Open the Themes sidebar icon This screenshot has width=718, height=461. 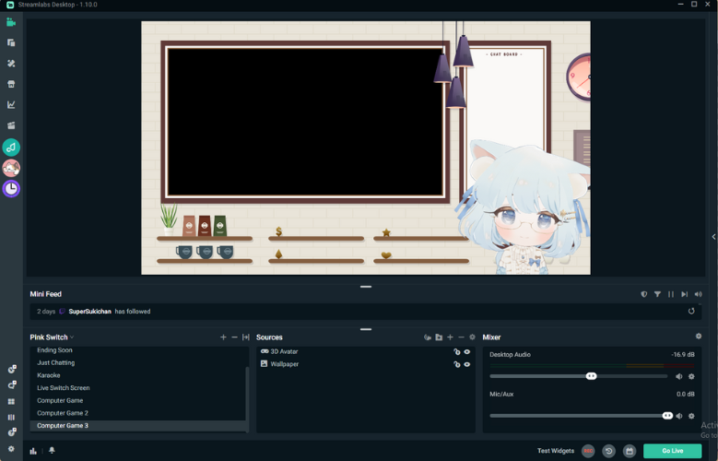(11, 64)
